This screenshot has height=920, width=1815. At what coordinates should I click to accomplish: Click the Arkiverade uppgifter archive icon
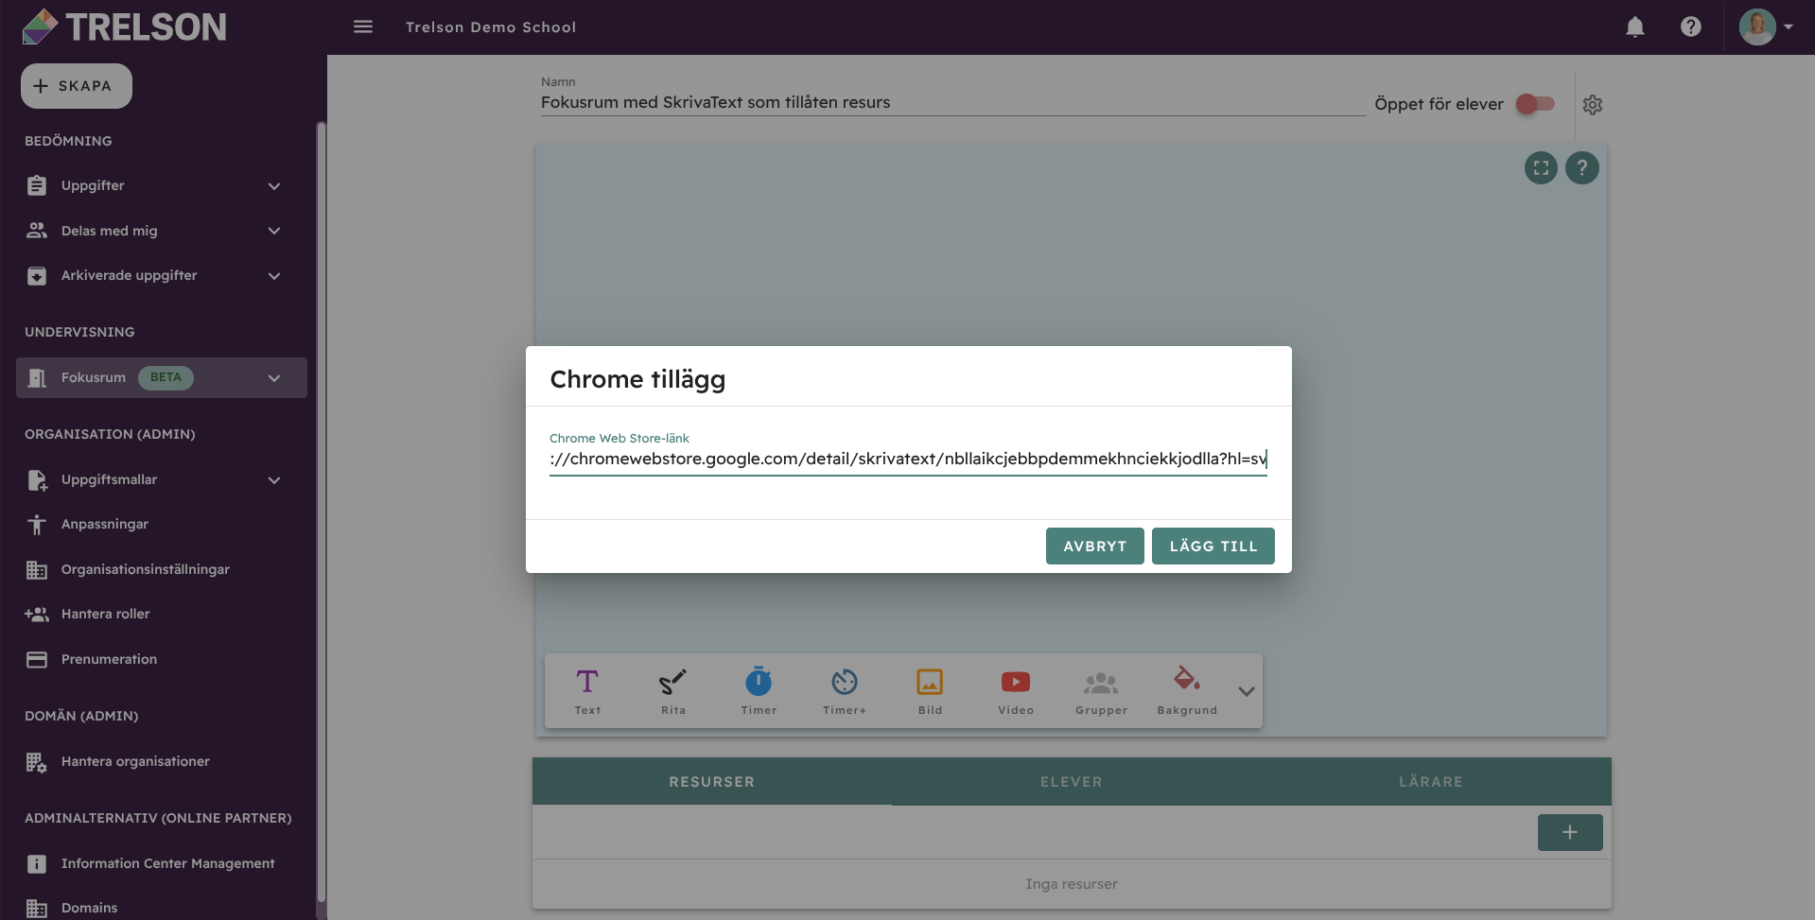(x=37, y=276)
